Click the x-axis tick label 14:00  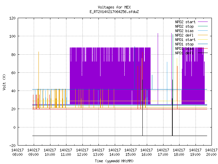point(114,154)
